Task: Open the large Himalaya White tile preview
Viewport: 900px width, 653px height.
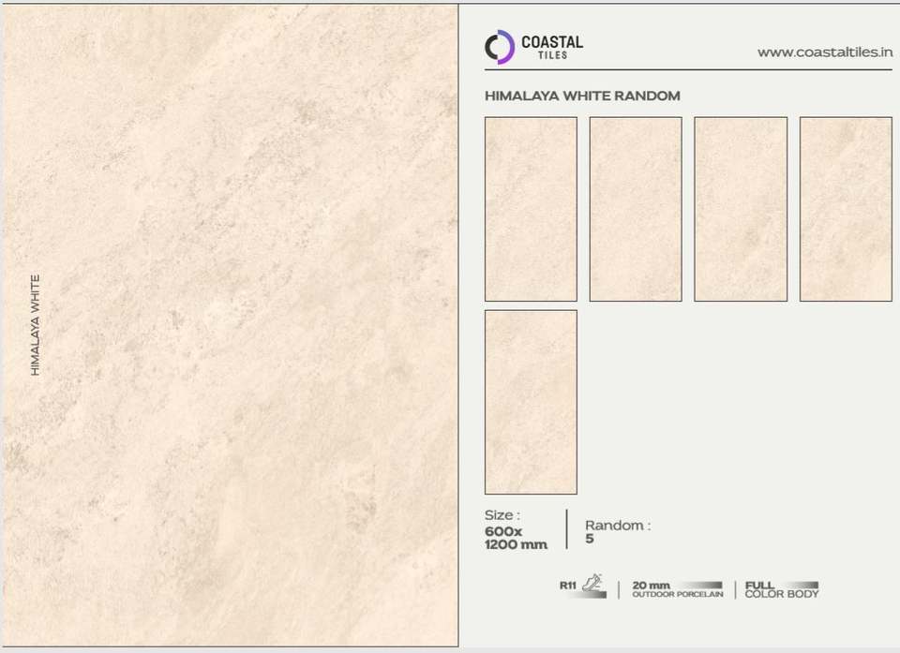Action: 231,325
